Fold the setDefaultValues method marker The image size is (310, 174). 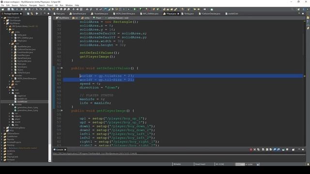tap(62, 68)
